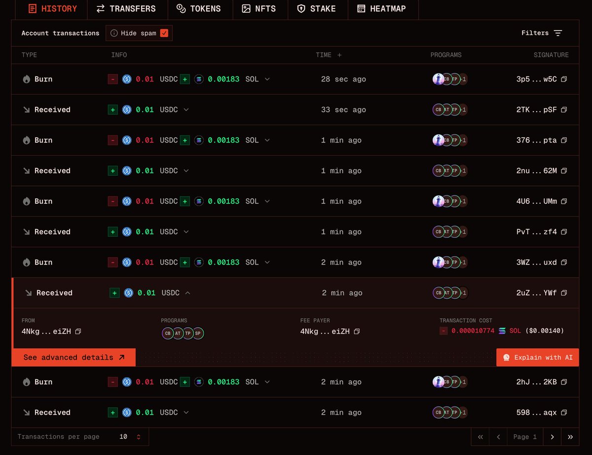Click the Page 1 indicator

click(x=525, y=437)
